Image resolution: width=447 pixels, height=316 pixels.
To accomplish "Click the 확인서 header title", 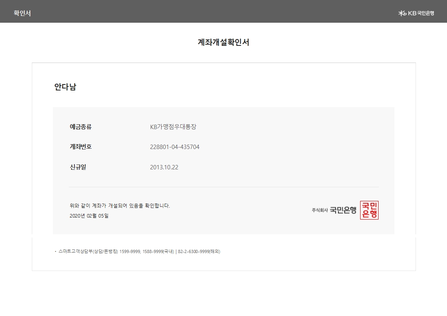I will 22,13.
